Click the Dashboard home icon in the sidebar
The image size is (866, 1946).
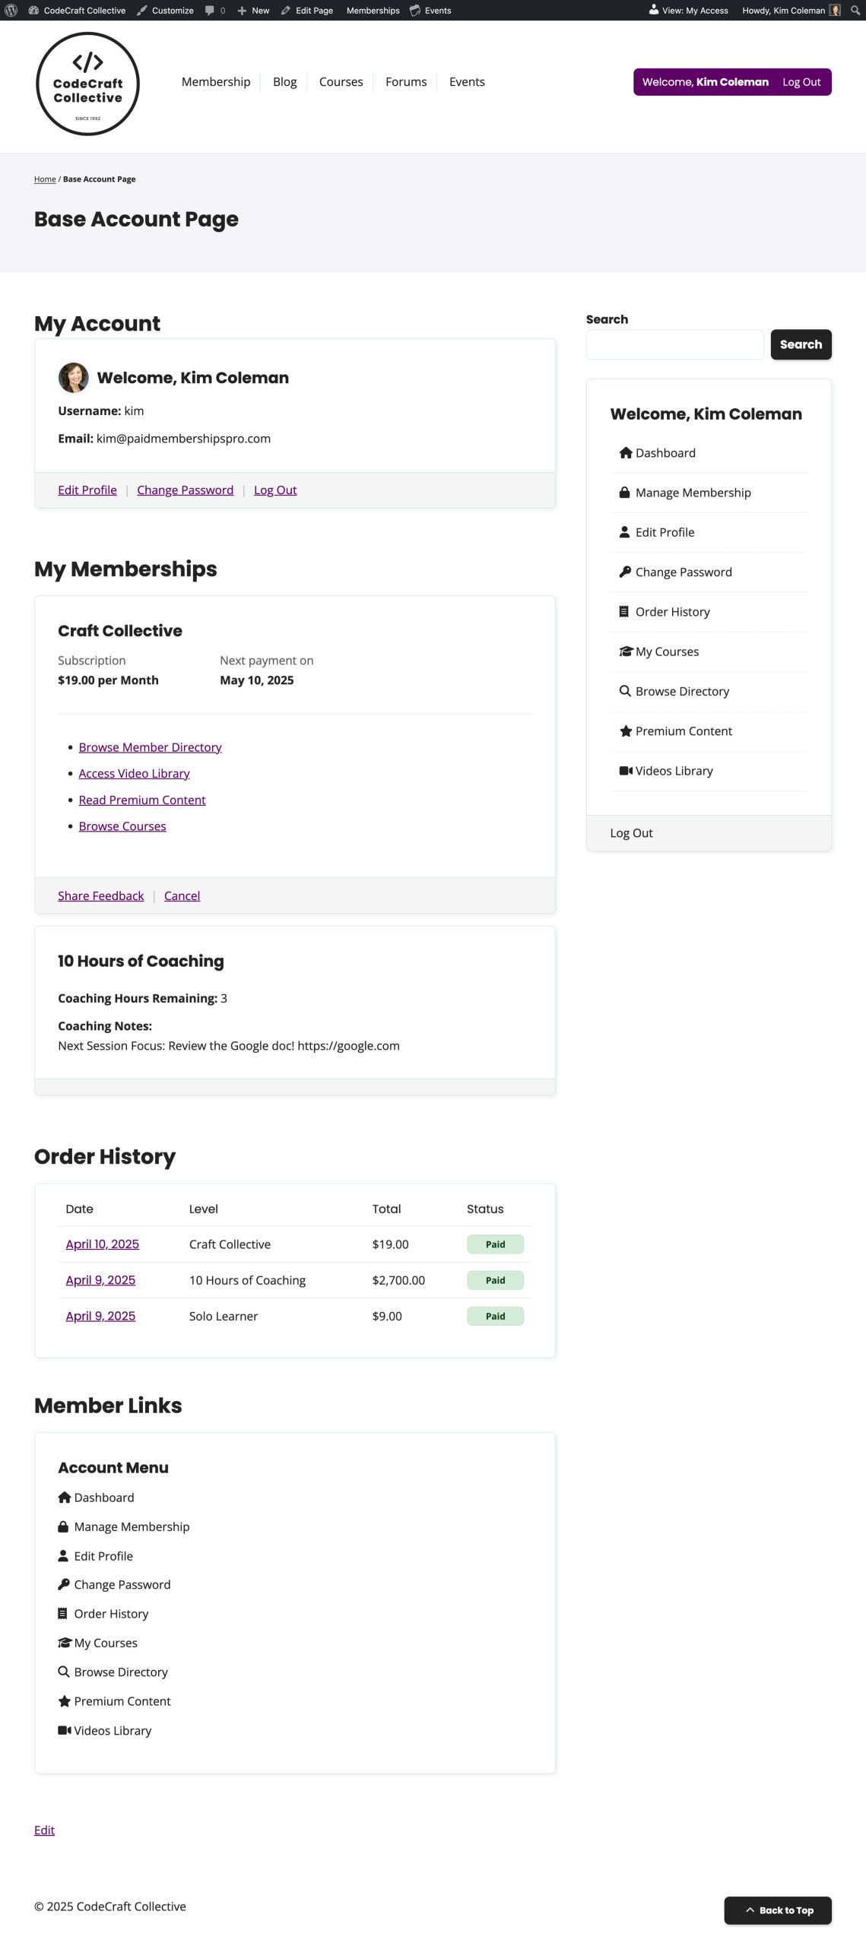click(626, 452)
